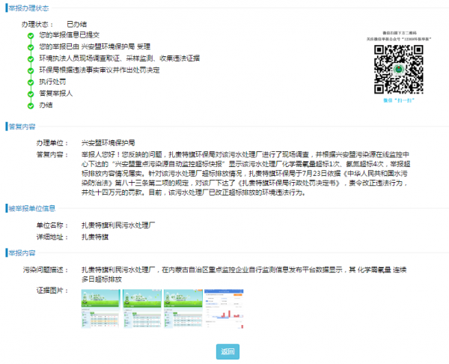Click the 微信"扫一扫" caption under QR code
This screenshot has height=364, width=449.
coord(395,97)
